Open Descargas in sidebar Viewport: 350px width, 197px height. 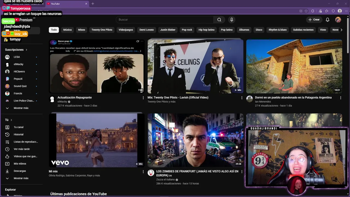[21, 171]
